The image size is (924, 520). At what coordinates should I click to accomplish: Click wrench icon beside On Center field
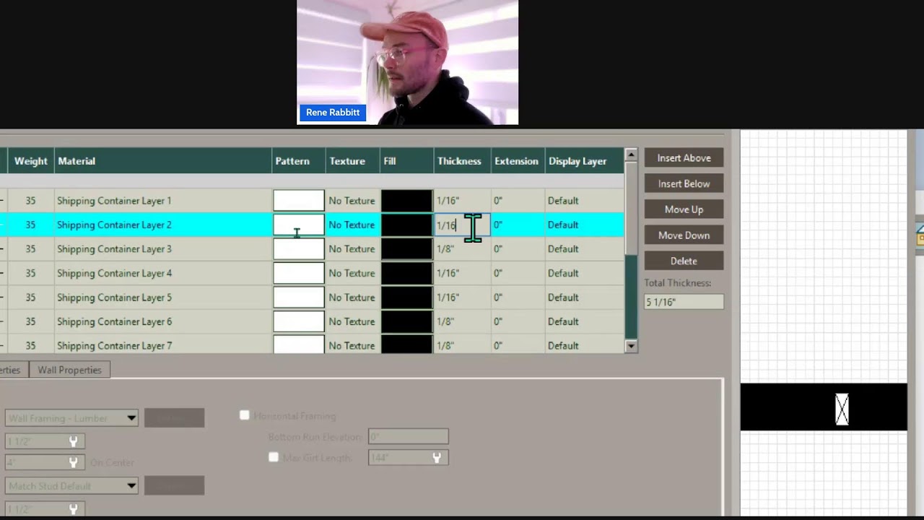tap(73, 462)
